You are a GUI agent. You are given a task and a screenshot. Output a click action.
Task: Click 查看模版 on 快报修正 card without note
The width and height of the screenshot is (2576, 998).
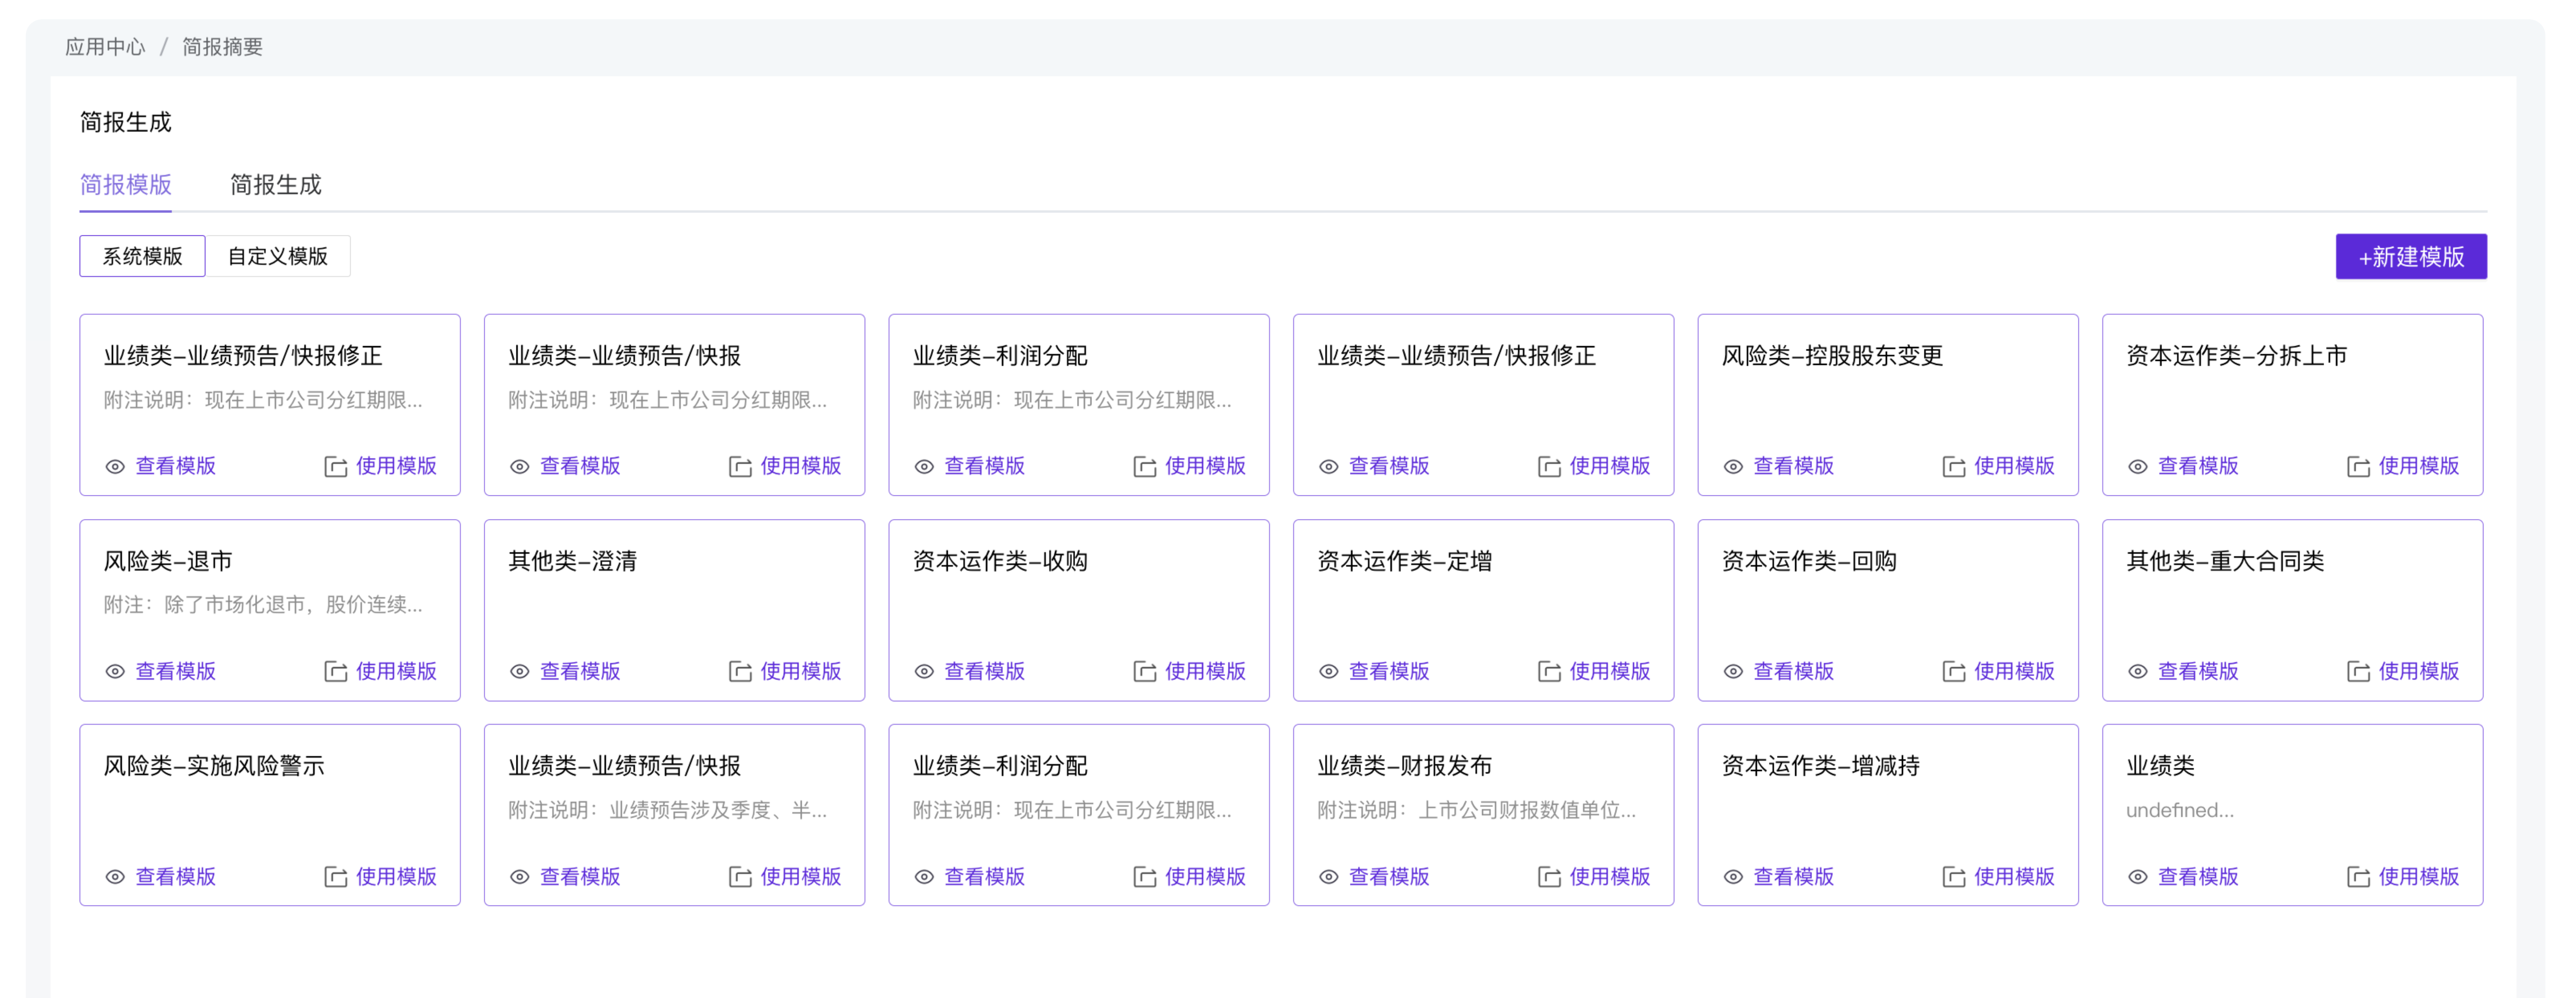tap(1389, 467)
